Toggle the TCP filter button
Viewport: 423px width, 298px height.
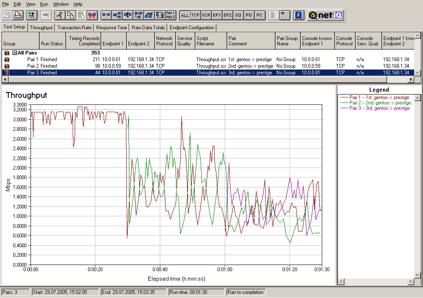pyautogui.click(x=195, y=15)
